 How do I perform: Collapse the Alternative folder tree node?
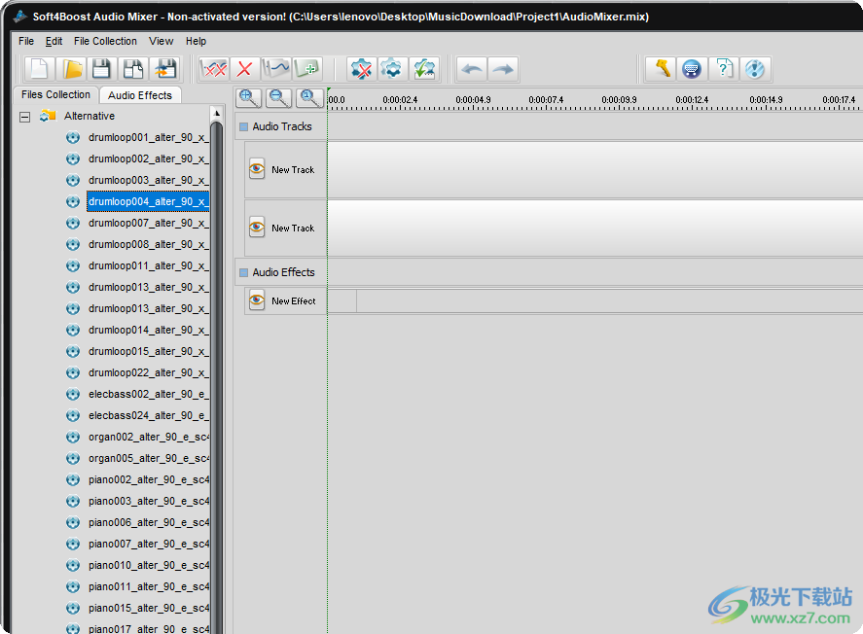[24, 117]
